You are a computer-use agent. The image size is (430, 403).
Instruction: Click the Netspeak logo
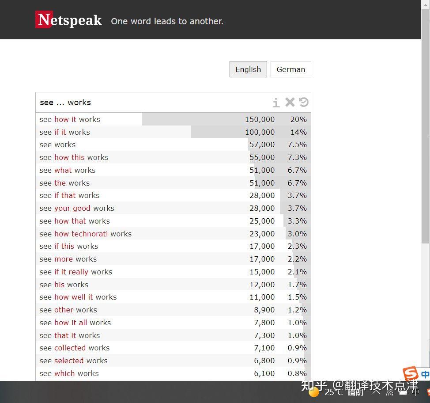pyautogui.click(x=68, y=19)
